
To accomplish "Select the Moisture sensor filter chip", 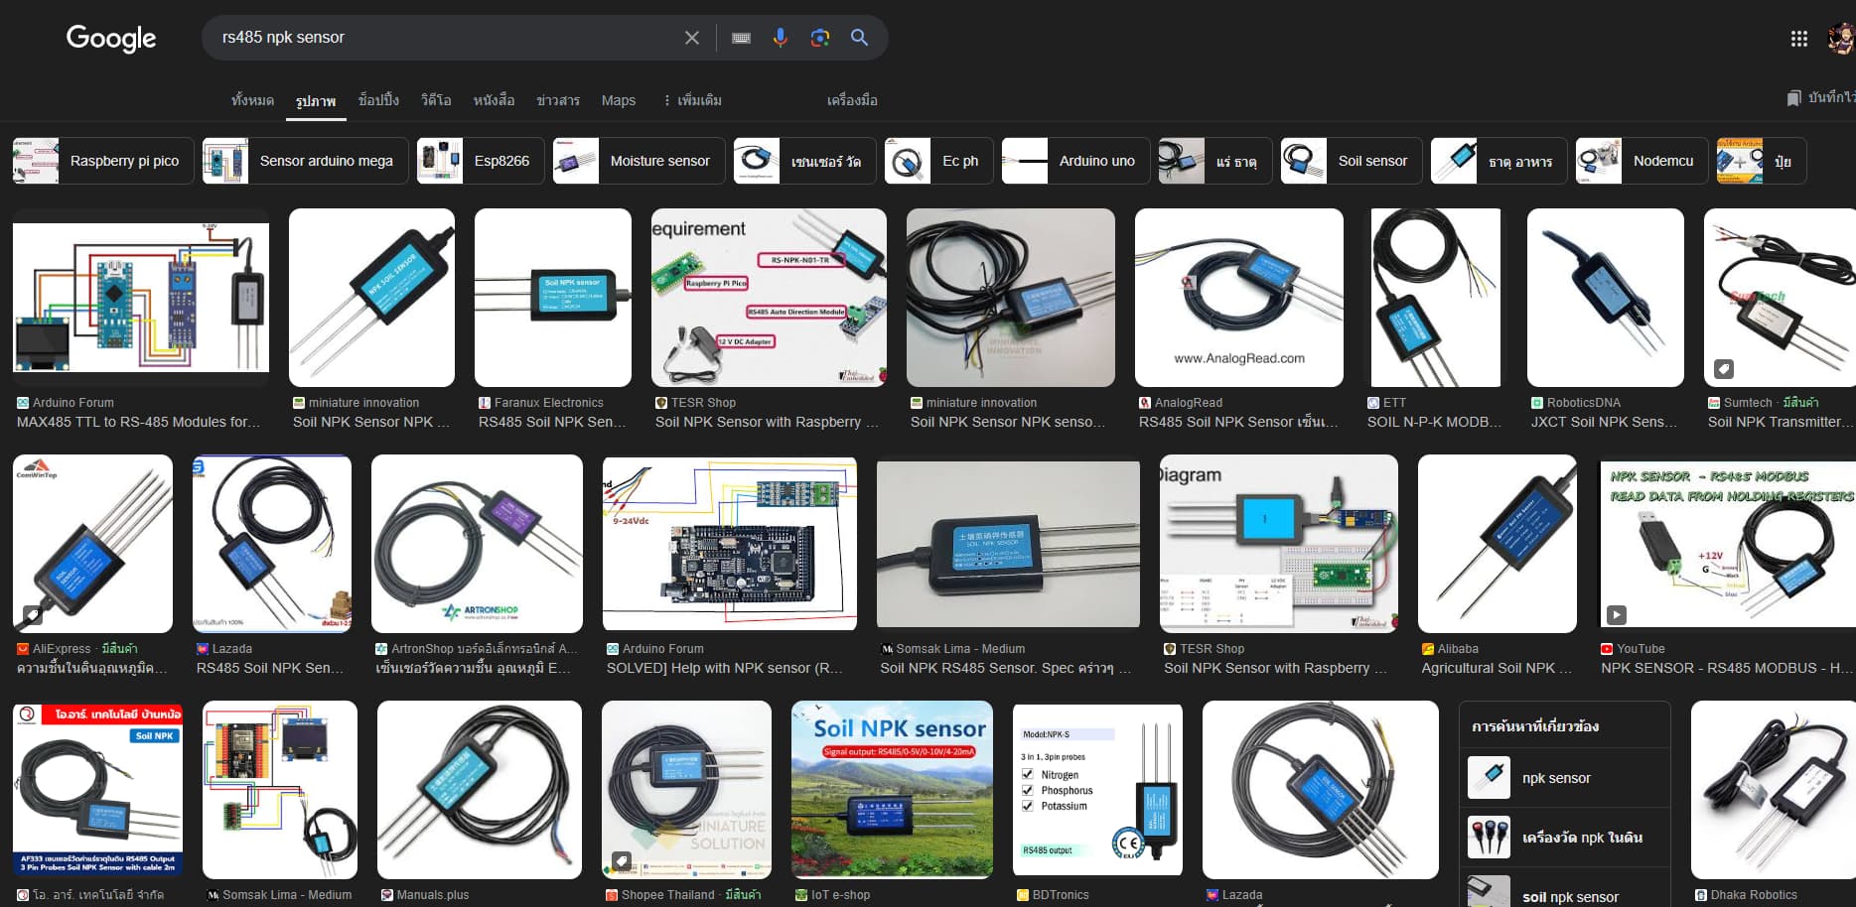I will (639, 161).
